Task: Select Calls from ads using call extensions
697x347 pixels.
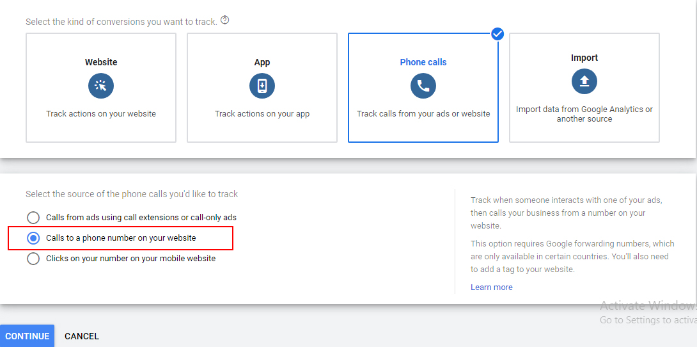Action: tap(33, 218)
